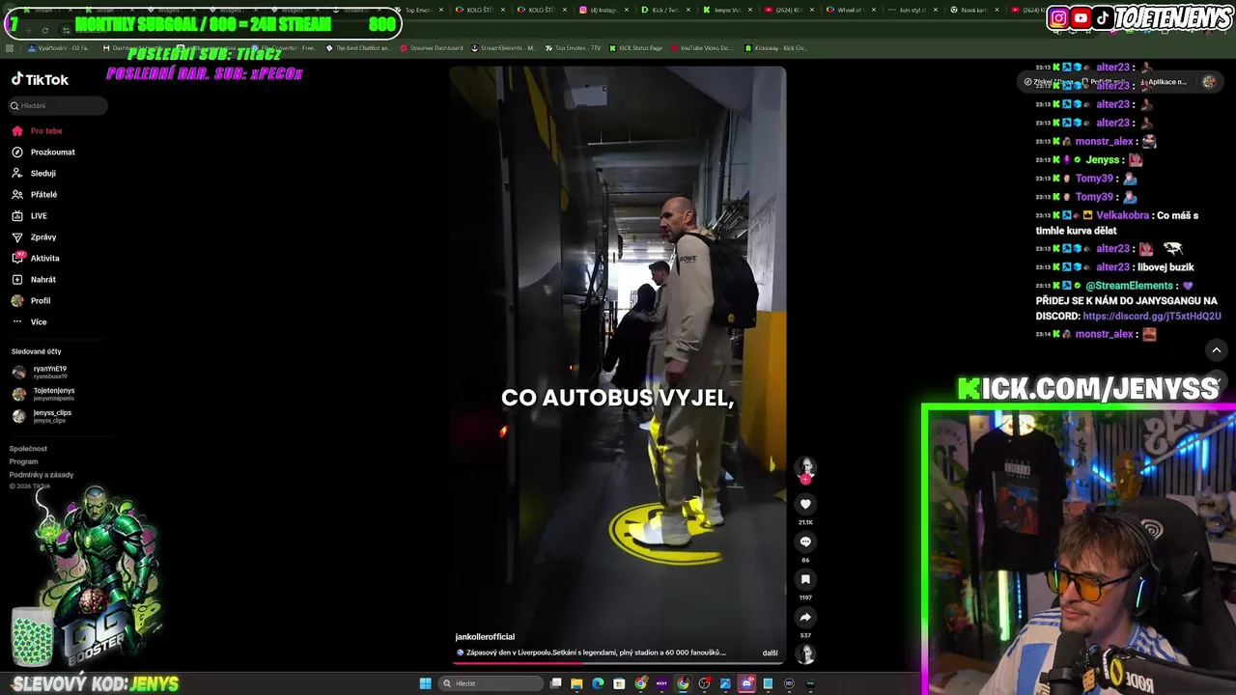The image size is (1236, 695).
Task: Open the Photos app in taskbar
Action: point(725,683)
